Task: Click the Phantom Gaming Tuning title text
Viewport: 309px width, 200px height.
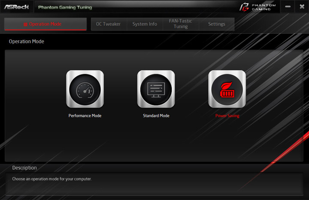Action: [65, 7]
